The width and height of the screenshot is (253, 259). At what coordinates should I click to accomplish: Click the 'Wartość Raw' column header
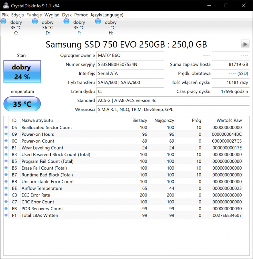229,121
